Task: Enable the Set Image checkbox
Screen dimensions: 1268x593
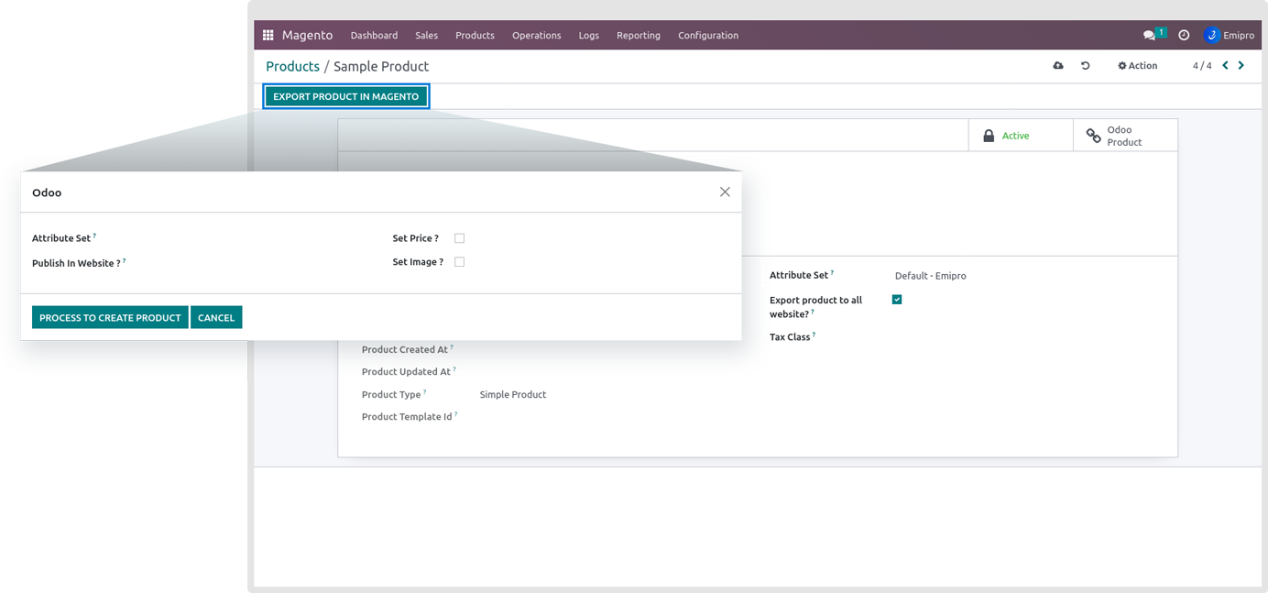Action: 460,262
